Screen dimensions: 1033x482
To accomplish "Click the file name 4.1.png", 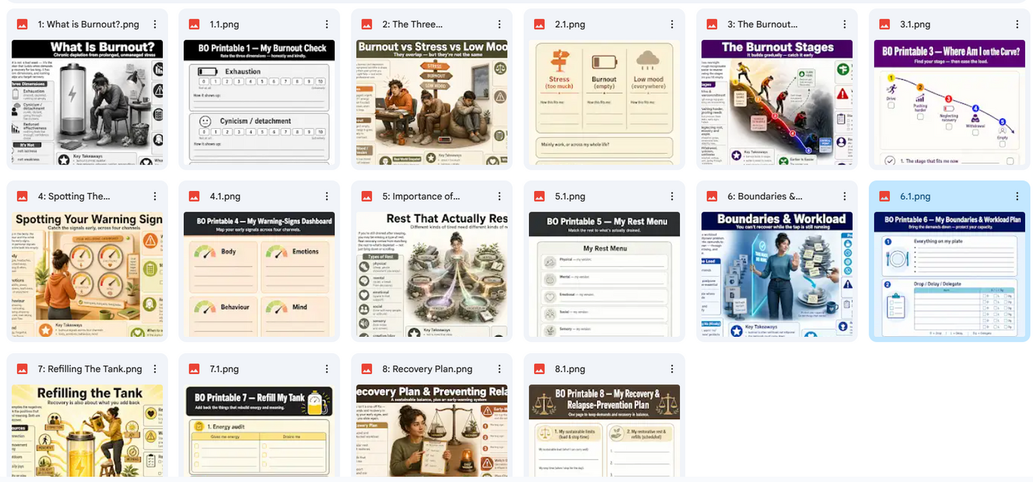I will pyautogui.click(x=224, y=197).
